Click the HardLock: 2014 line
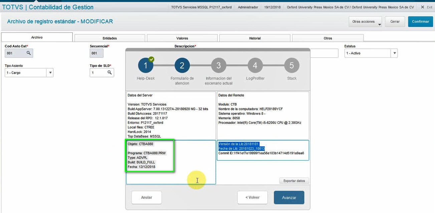The image size is (435, 213). point(139,132)
